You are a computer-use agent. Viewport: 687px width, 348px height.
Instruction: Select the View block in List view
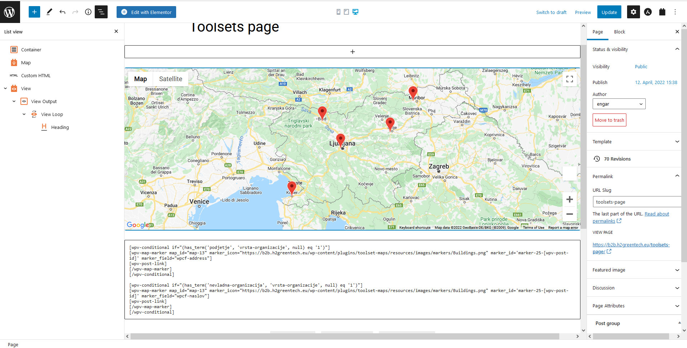click(x=26, y=88)
